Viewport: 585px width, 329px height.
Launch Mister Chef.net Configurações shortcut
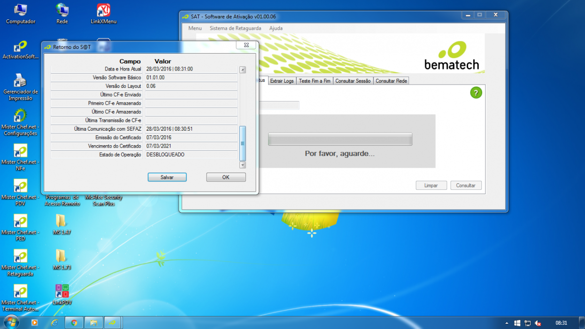click(21, 122)
